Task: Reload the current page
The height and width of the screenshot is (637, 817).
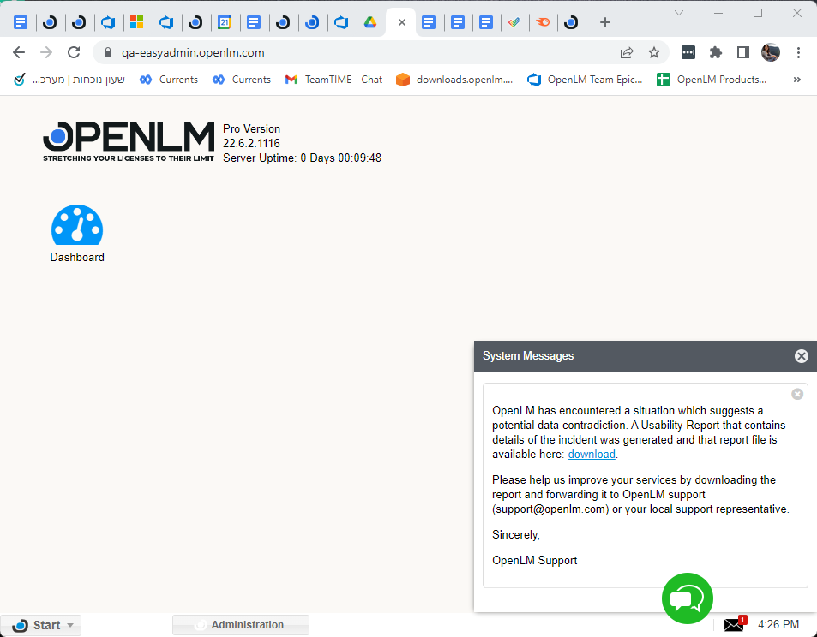Action: pos(74,52)
